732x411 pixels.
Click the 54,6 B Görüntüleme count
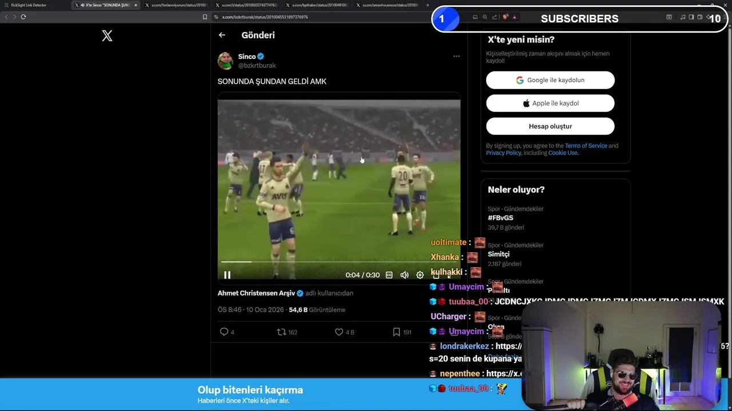click(x=317, y=310)
